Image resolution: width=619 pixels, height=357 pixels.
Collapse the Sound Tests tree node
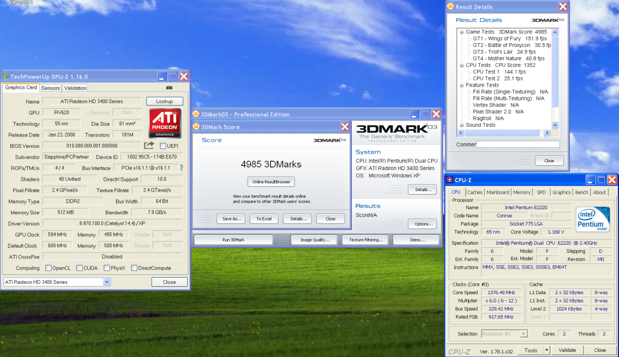click(x=462, y=125)
